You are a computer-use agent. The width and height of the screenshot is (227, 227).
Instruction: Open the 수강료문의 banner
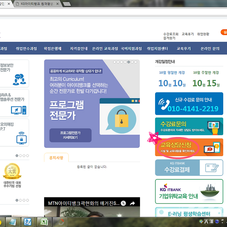189,126
